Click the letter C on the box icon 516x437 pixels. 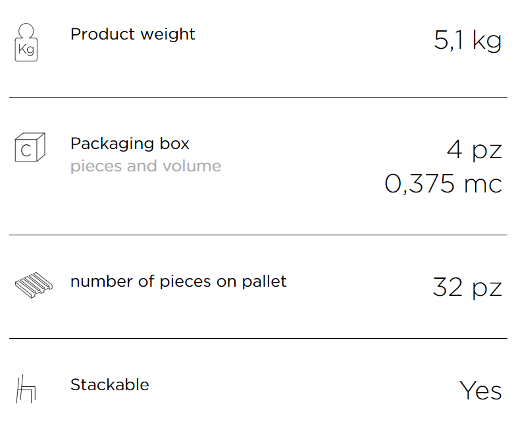tap(26, 151)
